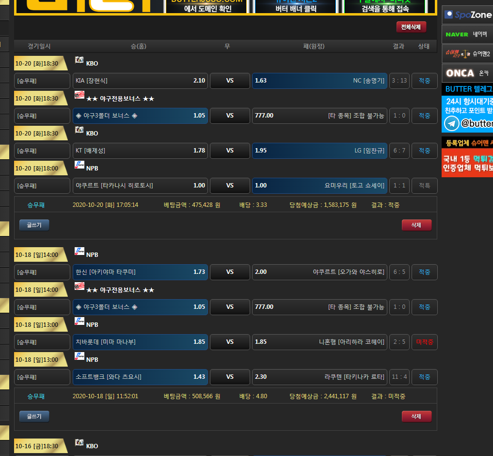Click 글쓰기 under the 2020-10-18 bet
The width and height of the screenshot is (493, 456).
[34, 417]
